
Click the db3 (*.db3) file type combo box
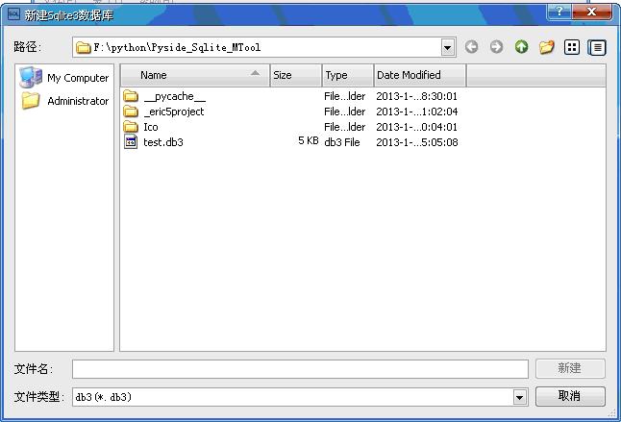coord(300,397)
